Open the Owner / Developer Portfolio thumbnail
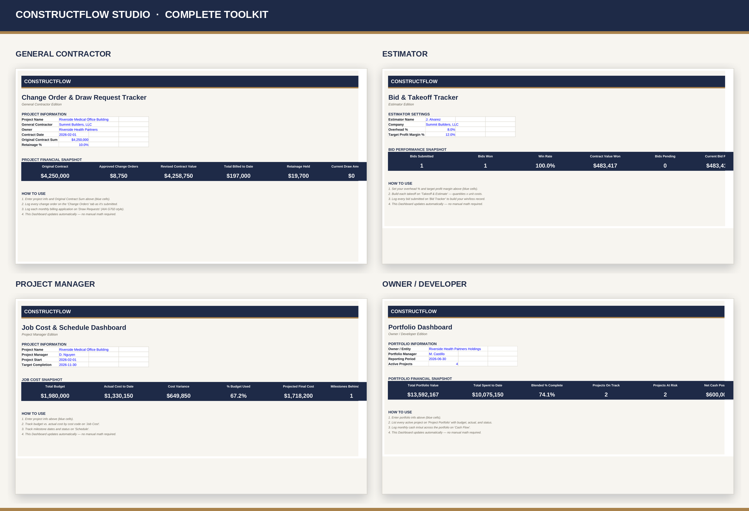The image size is (749, 511). 558,396
